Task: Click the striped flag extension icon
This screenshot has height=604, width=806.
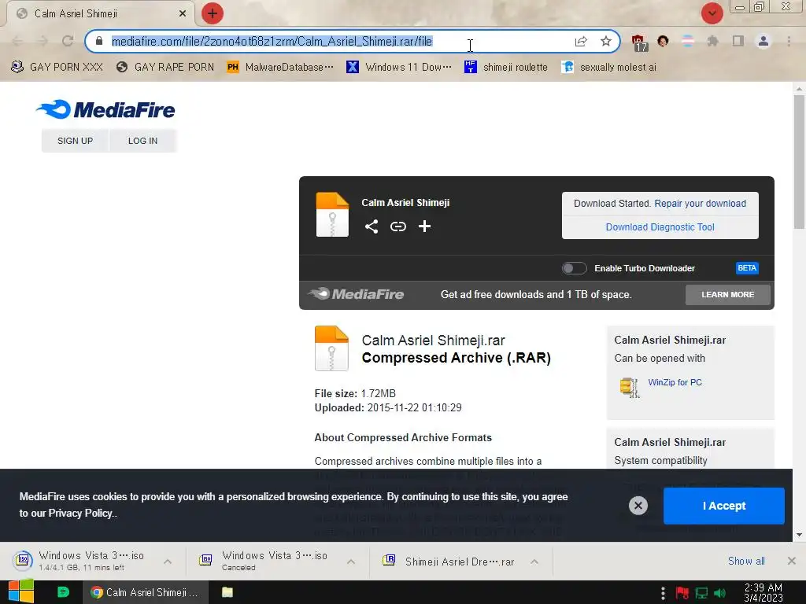Action: (688, 41)
